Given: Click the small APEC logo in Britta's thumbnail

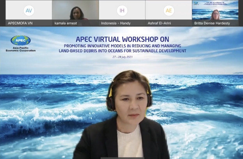Looking at the screenshot, I should coord(197,3).
